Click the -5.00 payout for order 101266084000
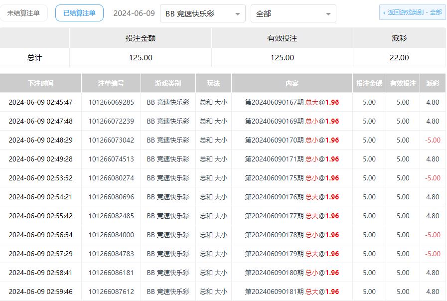 click(433, 235)
